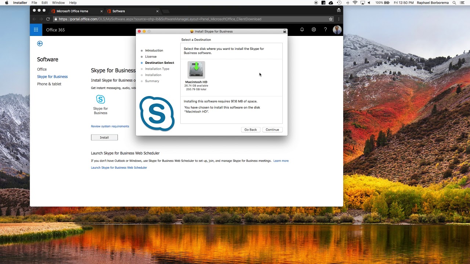The width and height of the screenshot is (470, 264).
Task: Go back in Chrome browser
Action: coord(35,19)
